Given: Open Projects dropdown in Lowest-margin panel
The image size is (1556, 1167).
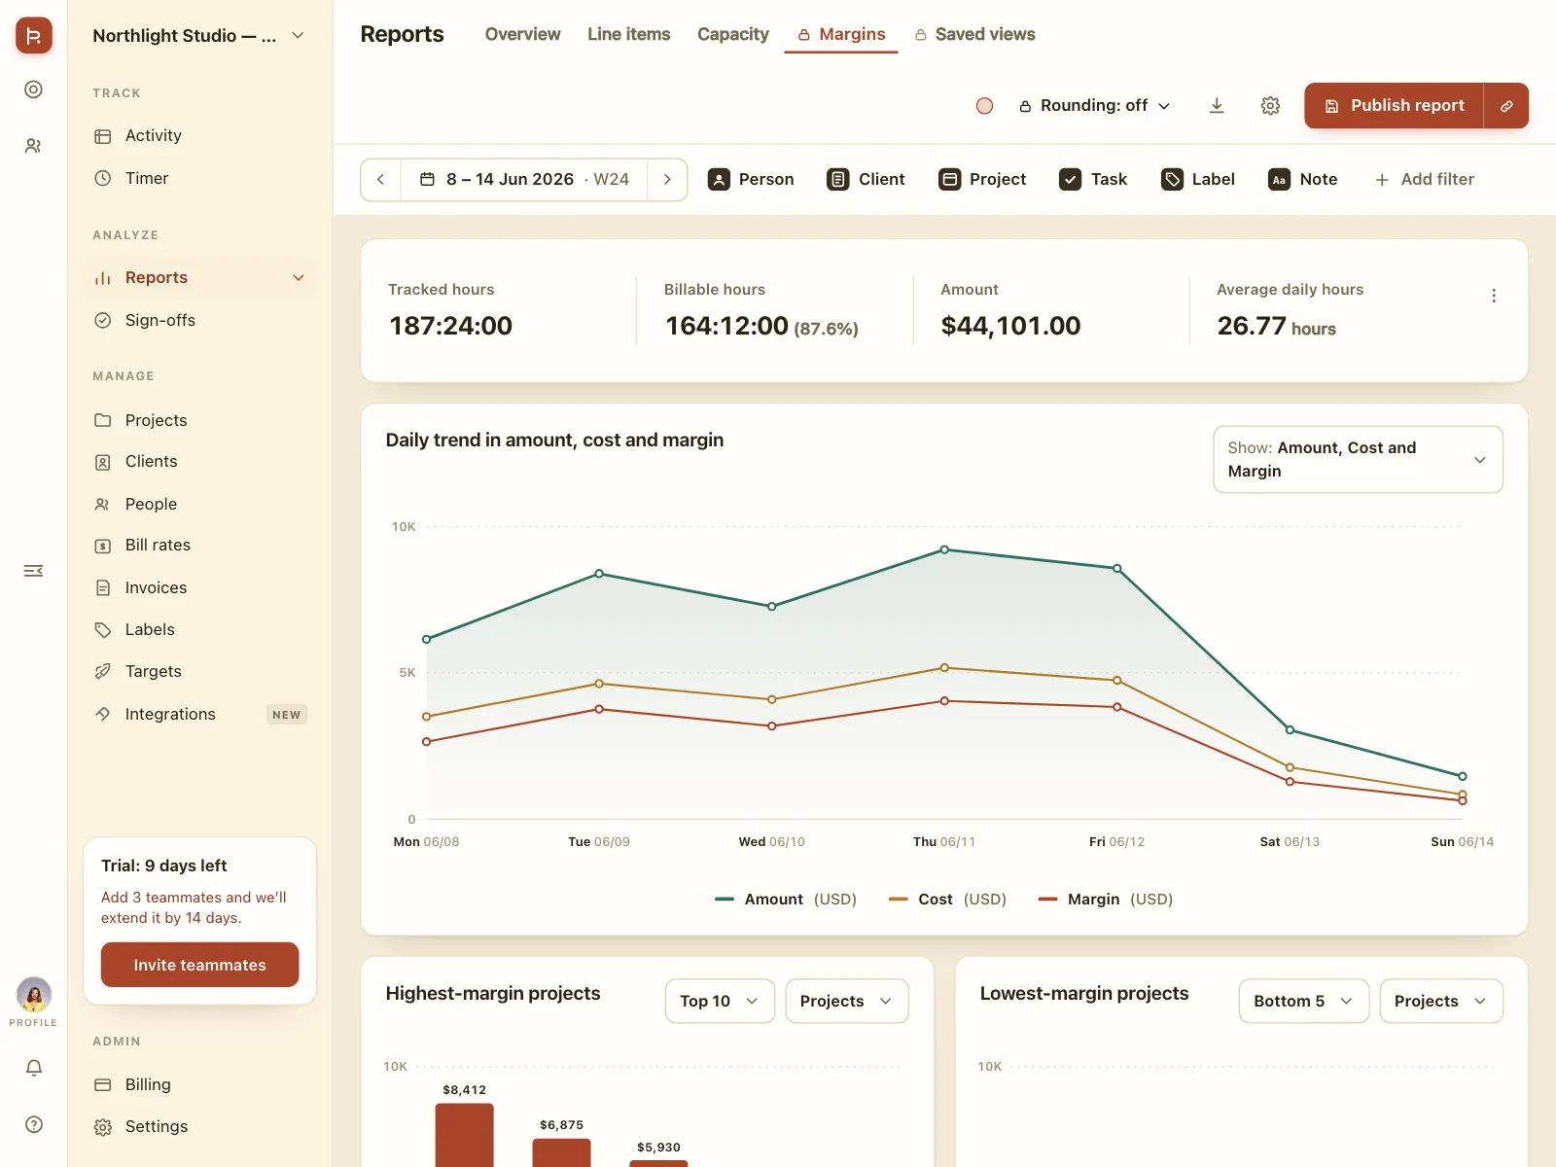Looking at the screenshot, I should click(1441, 1001).
